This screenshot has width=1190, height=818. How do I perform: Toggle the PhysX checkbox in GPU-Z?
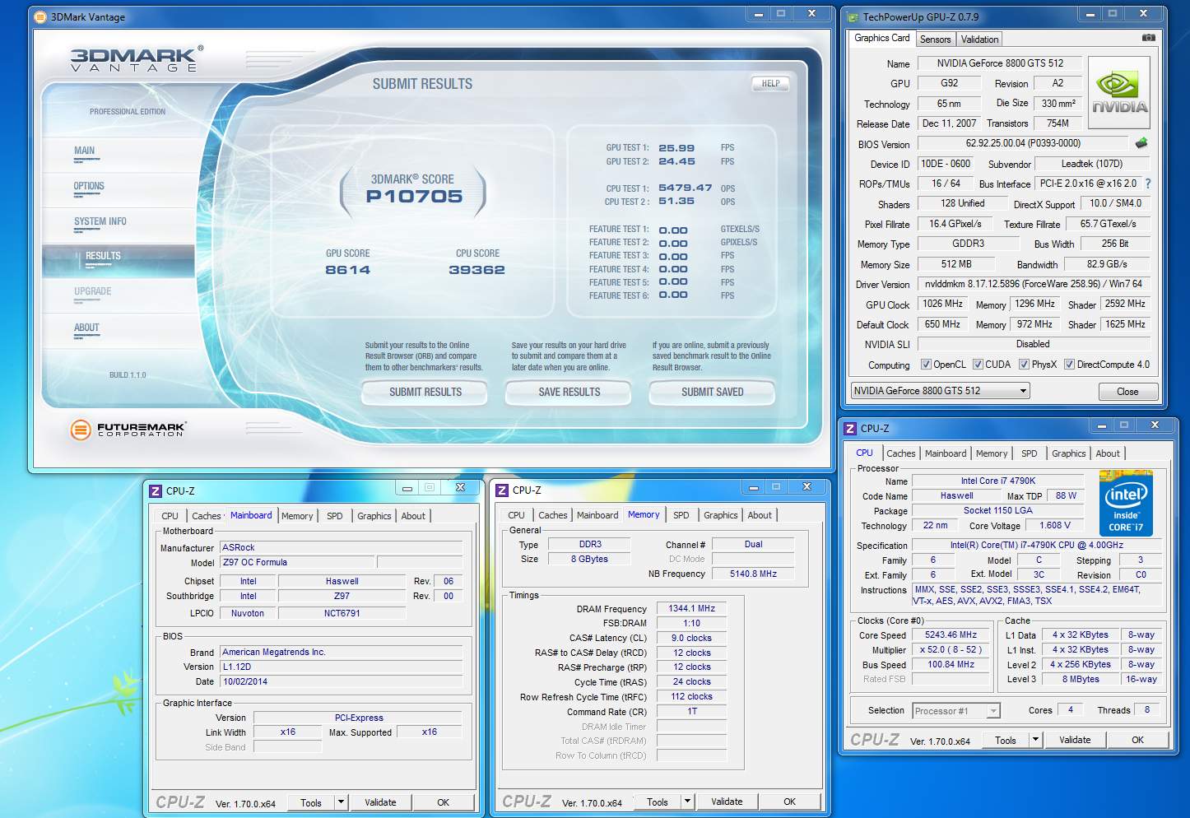(1025, 365)
